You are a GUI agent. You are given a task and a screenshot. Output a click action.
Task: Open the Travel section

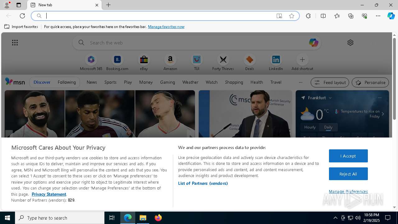coord(276,82)
